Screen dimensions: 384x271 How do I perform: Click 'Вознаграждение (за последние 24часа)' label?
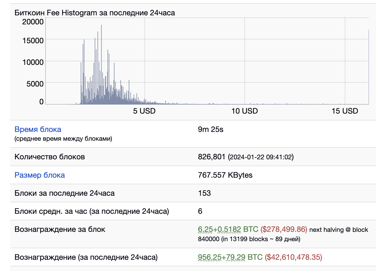pos(86,257)
